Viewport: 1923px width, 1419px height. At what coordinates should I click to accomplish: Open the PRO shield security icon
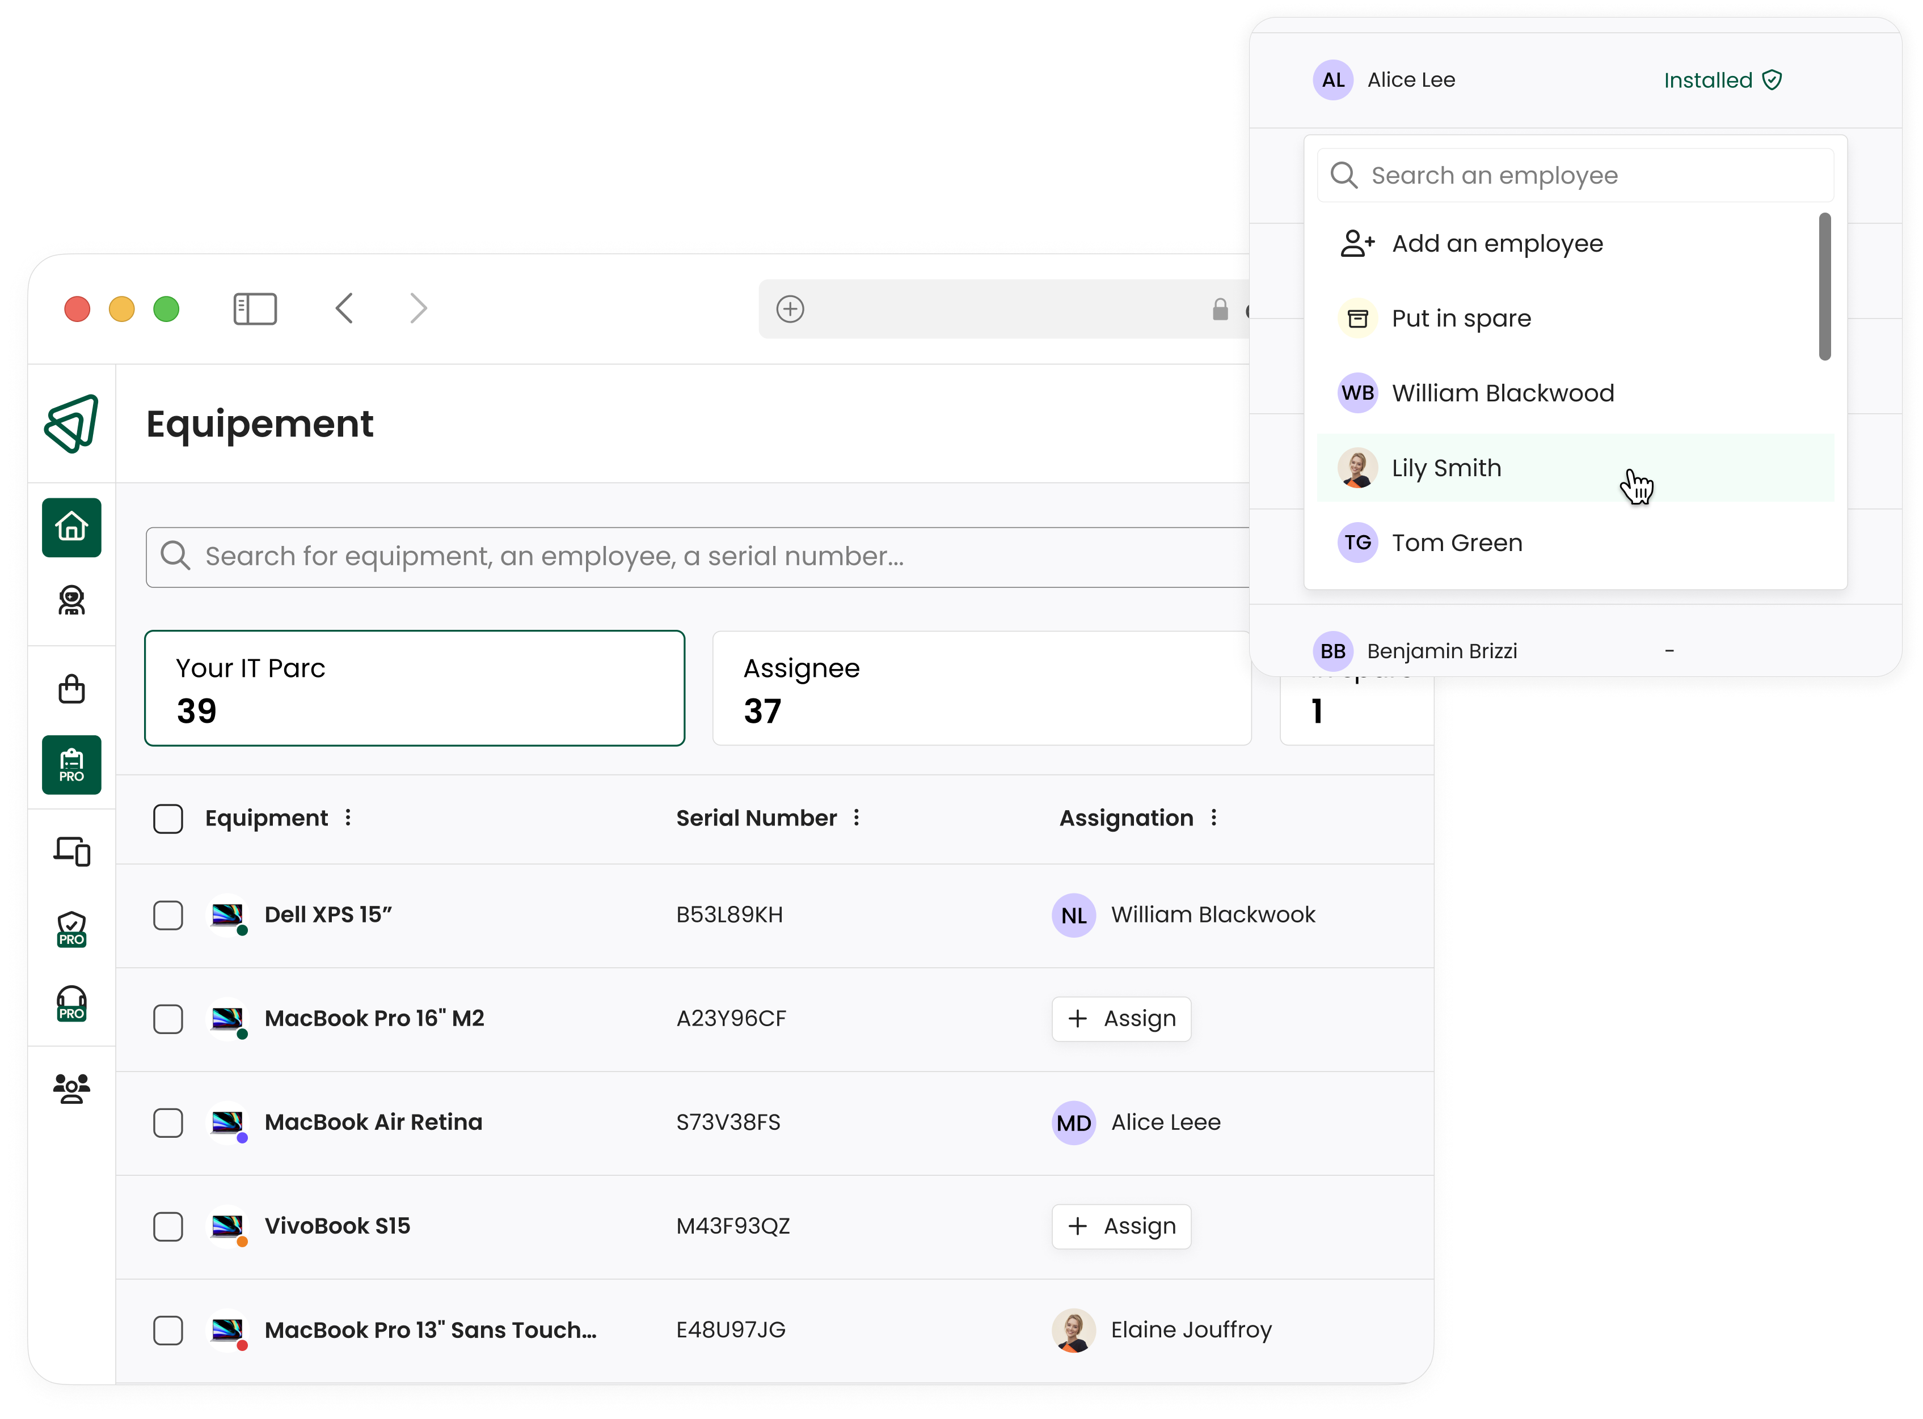coord(71,929)
